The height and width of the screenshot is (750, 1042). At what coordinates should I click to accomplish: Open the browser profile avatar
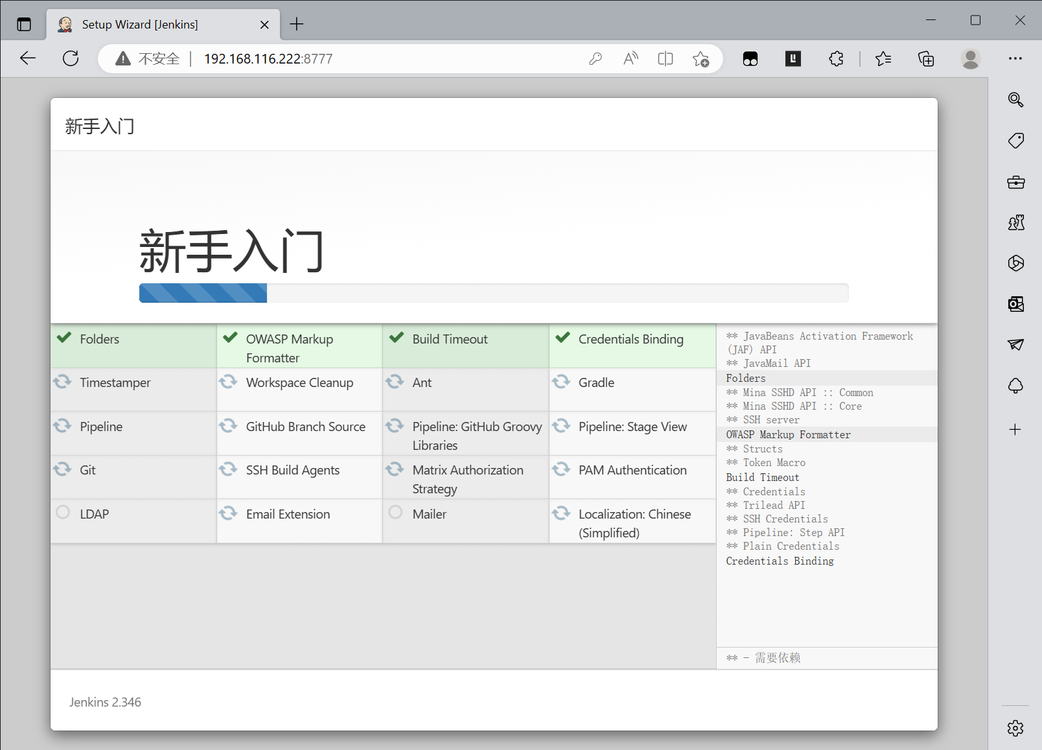click(x=970, y=59)
